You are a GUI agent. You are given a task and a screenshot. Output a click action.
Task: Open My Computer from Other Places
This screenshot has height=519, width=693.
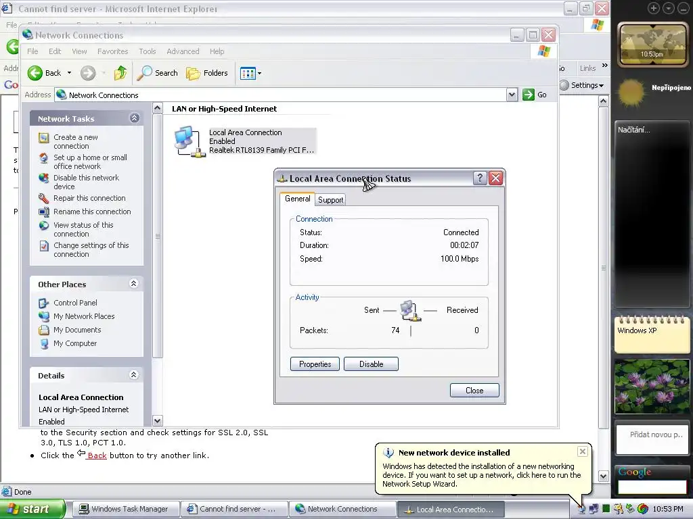click(74, 343)
